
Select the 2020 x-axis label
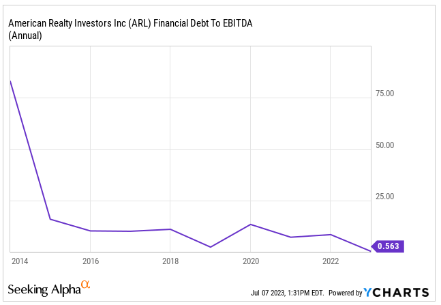251,261
